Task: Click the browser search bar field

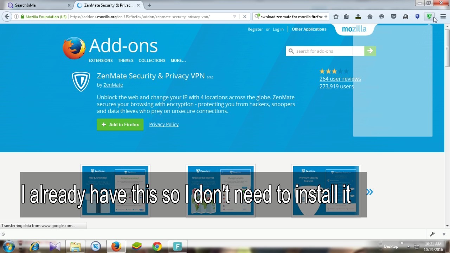Action: [x=291, y=17]
